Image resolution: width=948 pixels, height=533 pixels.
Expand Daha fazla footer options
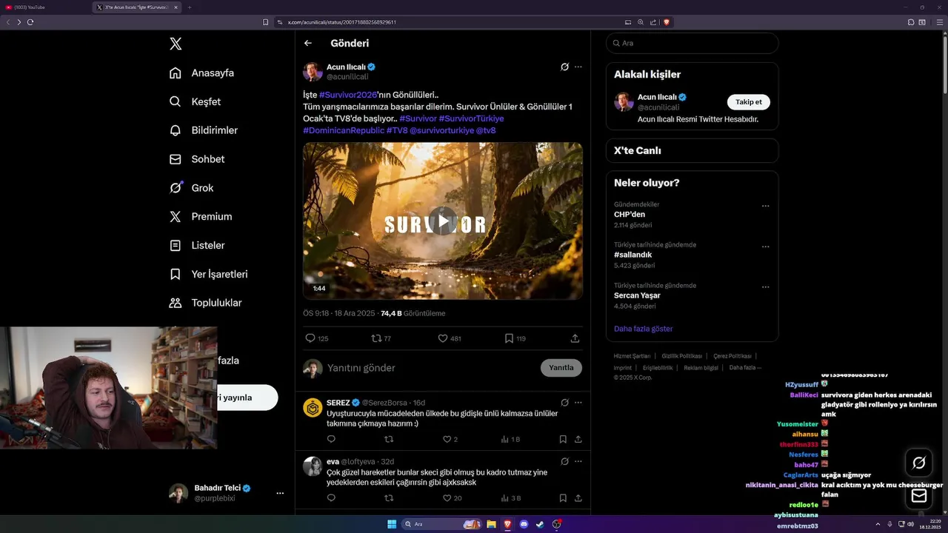(x=745, y=367)
